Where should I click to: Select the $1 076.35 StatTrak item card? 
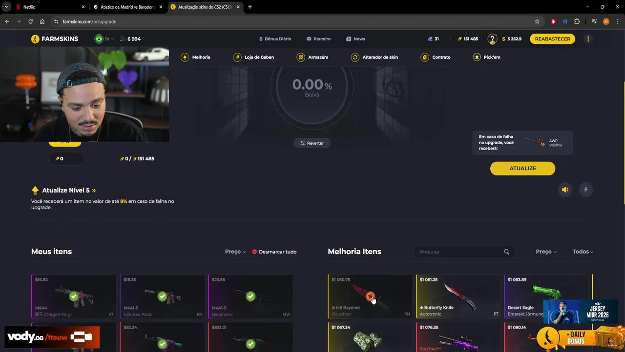click(458, 337)
